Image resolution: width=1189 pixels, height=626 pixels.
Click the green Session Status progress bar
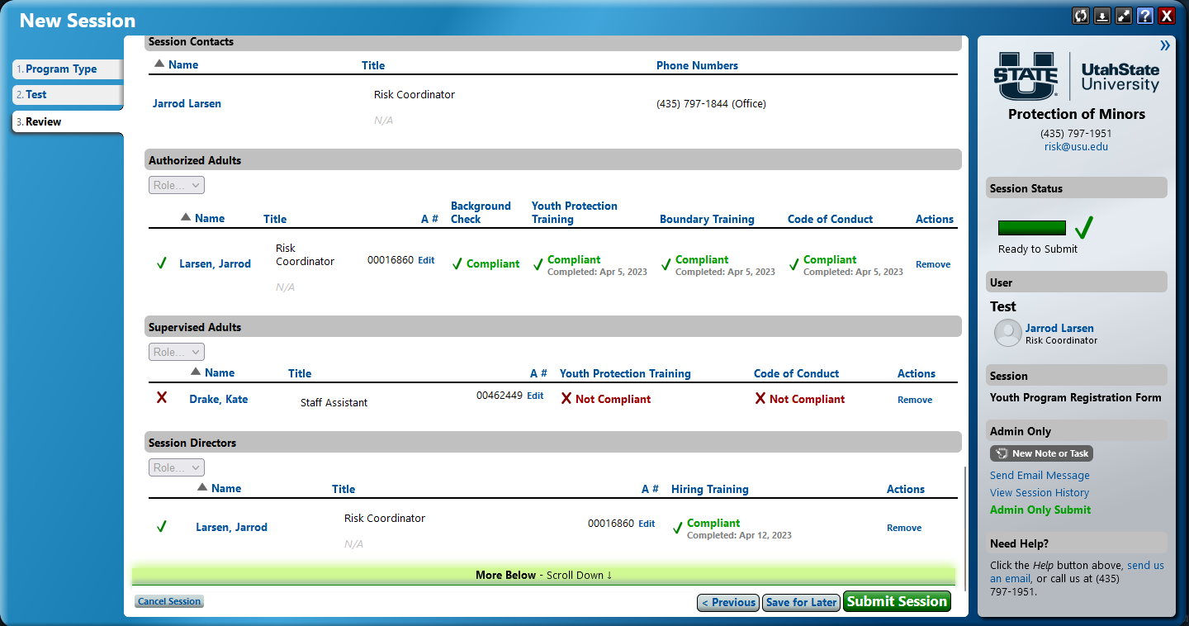click(1031, 228)
